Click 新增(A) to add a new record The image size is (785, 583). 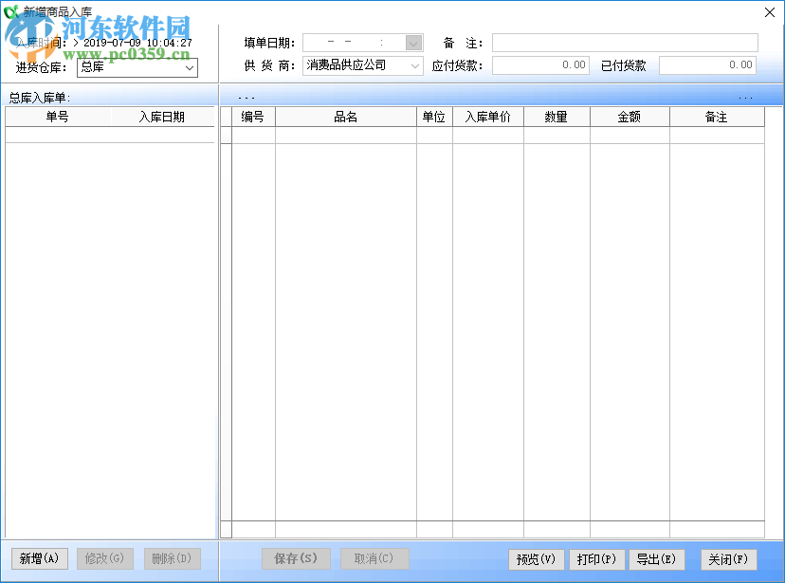point(38,558)
